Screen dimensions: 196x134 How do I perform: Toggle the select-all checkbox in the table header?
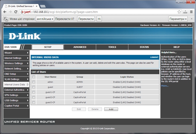(x=34, y=77)
